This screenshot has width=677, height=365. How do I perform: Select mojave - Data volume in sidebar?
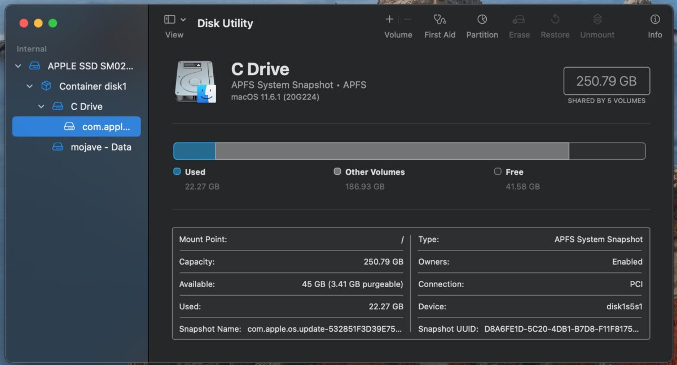tap(100, 147)
